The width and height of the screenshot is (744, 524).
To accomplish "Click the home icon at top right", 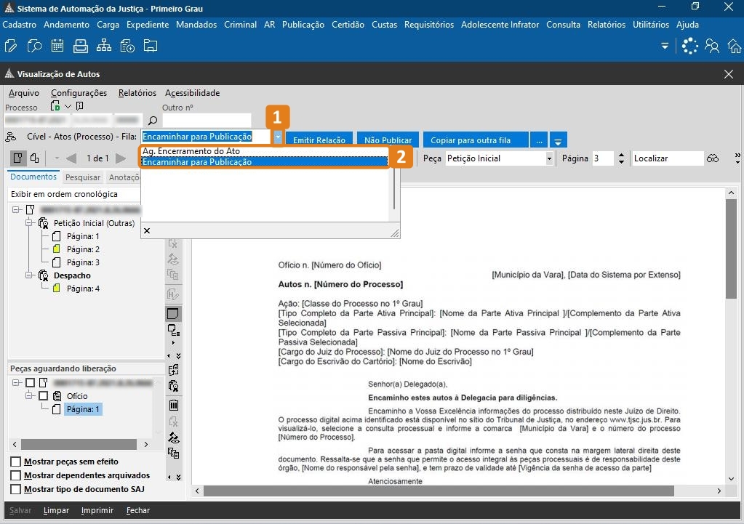I will [x=734, y=47].
